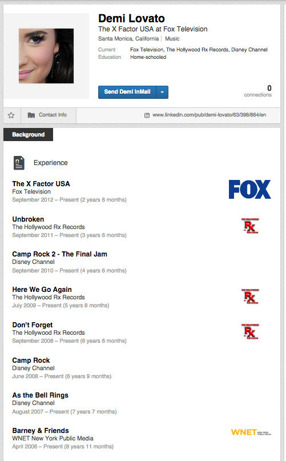Click the LinkedIn icon beside profile URL
Screen dimensions: 286x461
pos(147,115)
